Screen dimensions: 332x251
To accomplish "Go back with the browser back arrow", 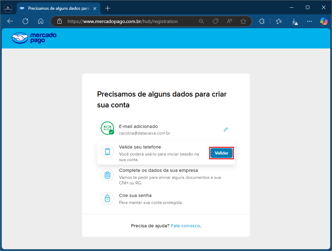I will pyautogui.click(x=10, y=21).
